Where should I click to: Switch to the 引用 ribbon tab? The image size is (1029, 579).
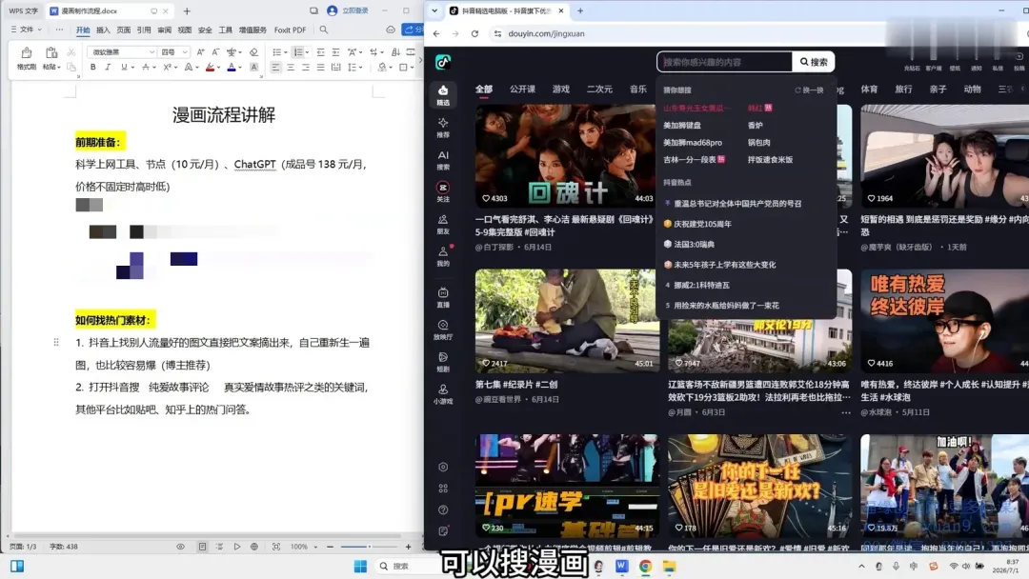tap(144, 30)
